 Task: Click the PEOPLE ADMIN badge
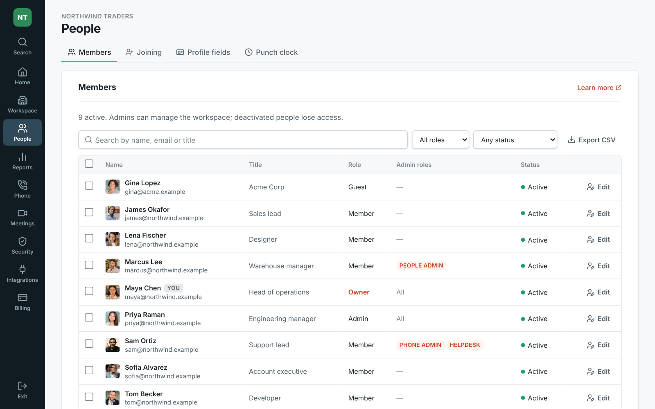pyautogui.click(x=421, y=265)
